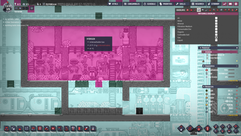The height and width of the screenshot is (136, 241).
Task: Check the Cultivable Soil filter
Action: (x=216, y=34)
